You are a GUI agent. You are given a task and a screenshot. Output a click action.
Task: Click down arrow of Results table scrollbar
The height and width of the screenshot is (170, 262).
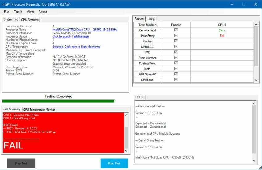pyautogui.click(x=256, y=80)
